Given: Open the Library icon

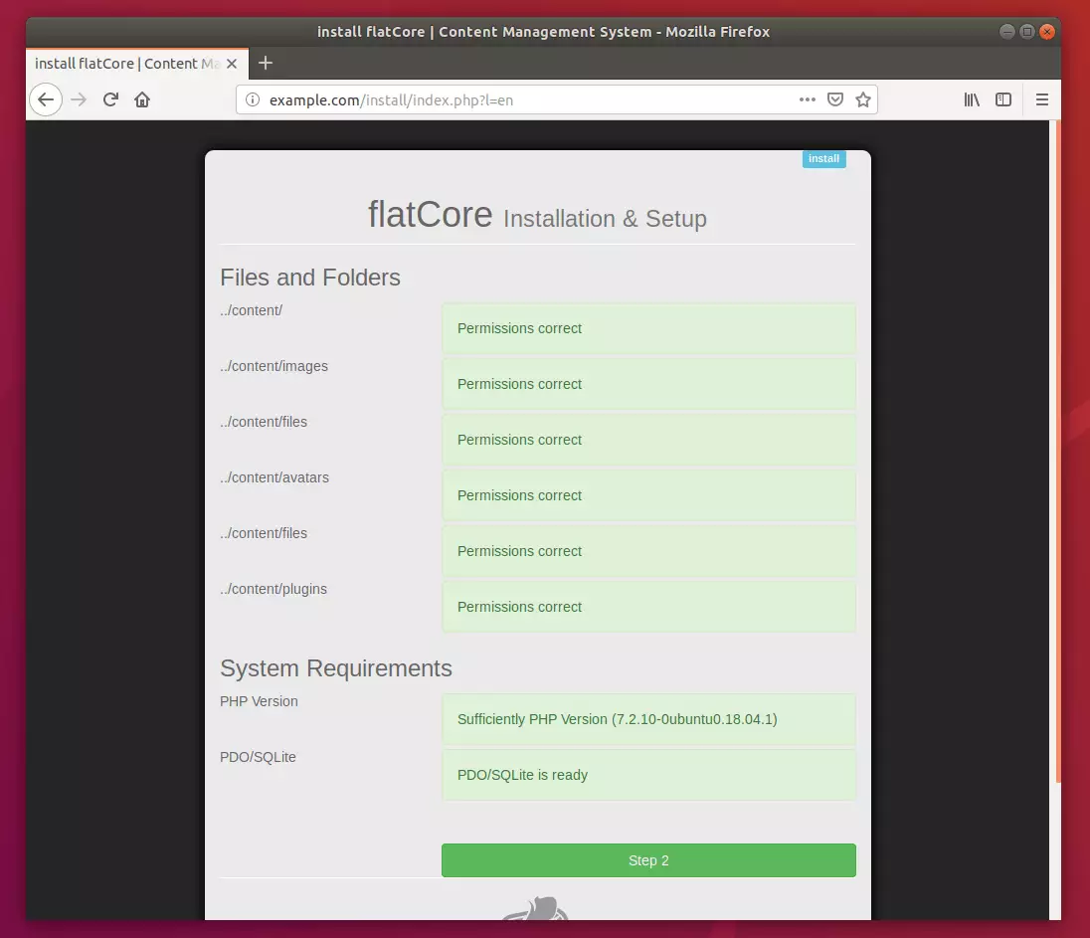Looking at the screenshot, I should pos(972,100).
